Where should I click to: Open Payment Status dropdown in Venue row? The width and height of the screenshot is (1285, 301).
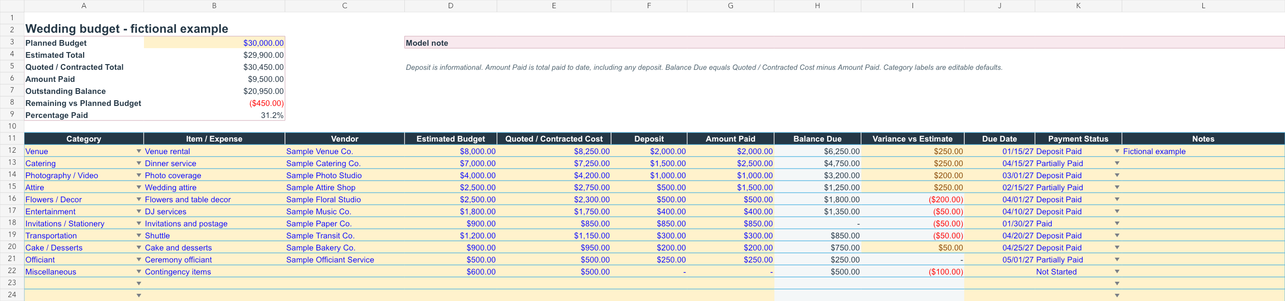1117,151
